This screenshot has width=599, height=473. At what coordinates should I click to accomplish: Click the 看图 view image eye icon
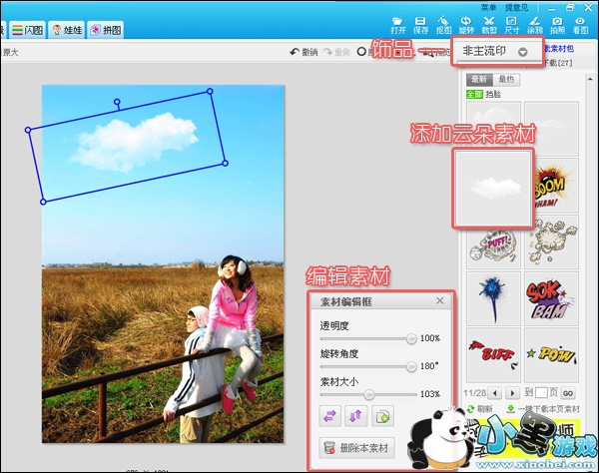pyautogui.click(x=580, y=25)
